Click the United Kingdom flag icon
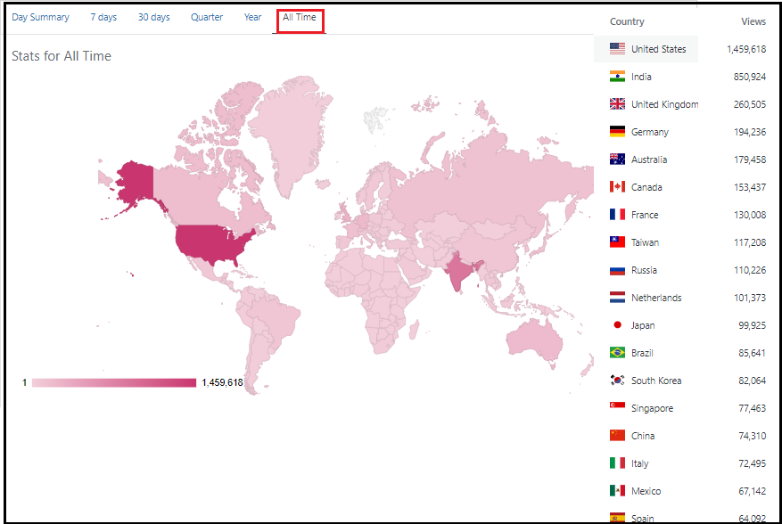 tap(617, 104)
